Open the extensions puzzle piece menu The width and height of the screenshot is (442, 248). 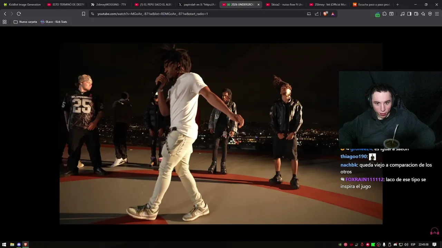tap(384, 14)
